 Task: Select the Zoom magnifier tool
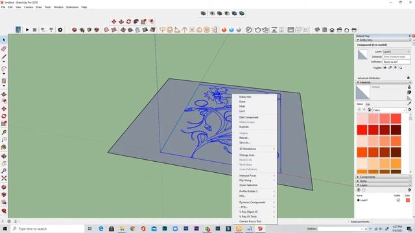(x=4, y=171)
